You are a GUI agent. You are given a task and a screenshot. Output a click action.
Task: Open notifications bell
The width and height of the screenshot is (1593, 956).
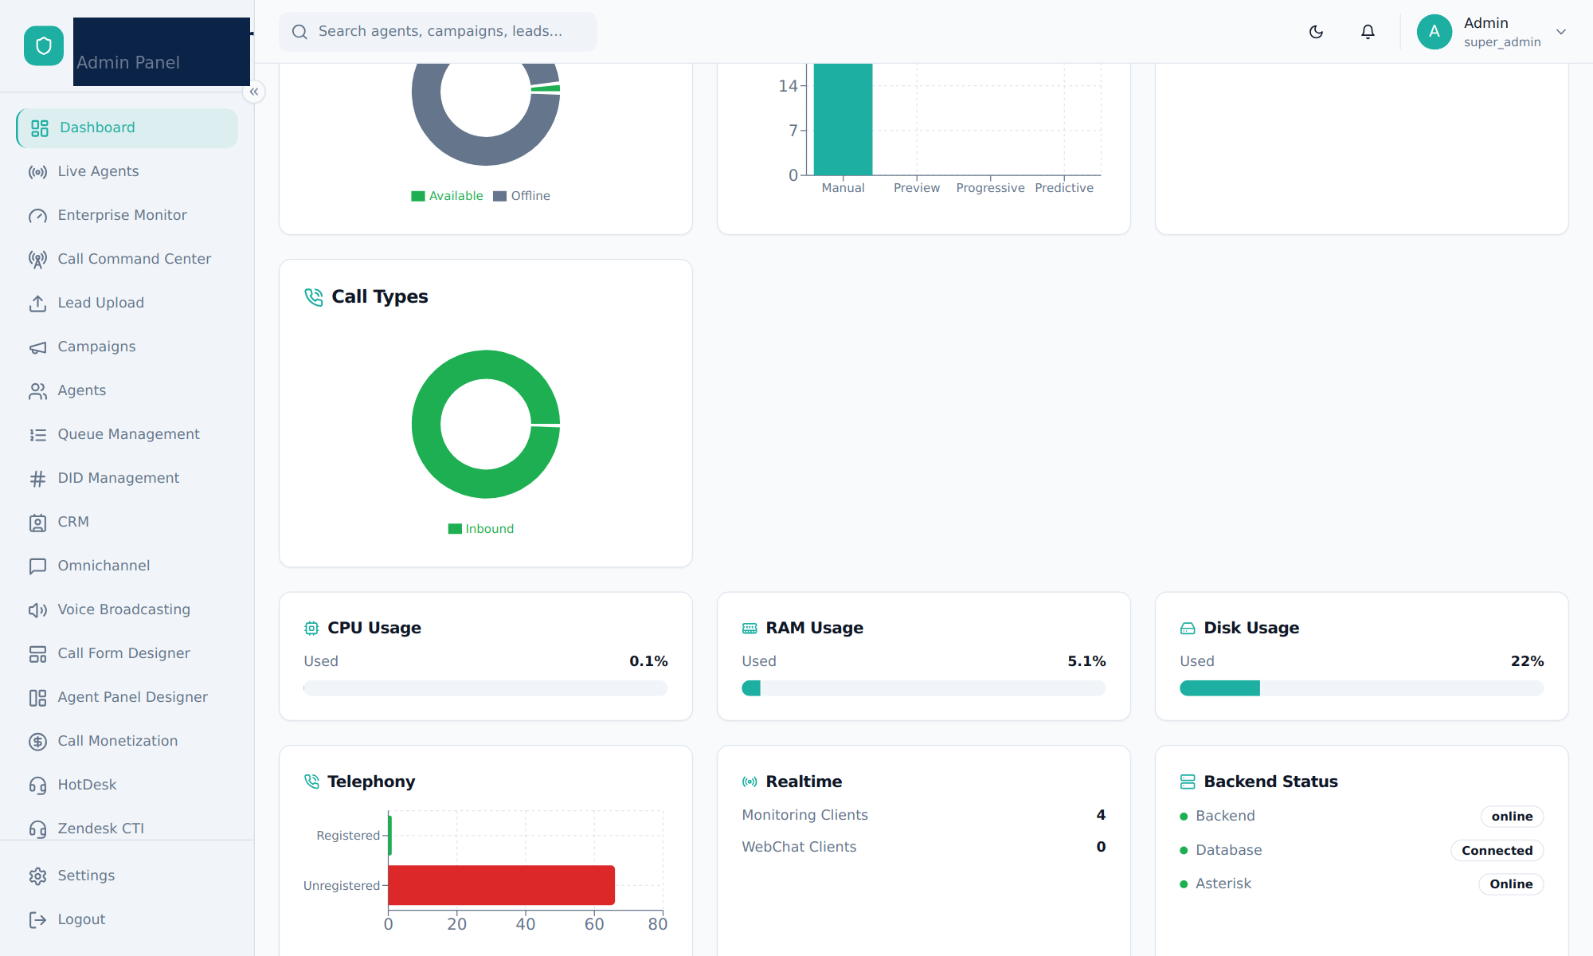tap(1368, 32)
